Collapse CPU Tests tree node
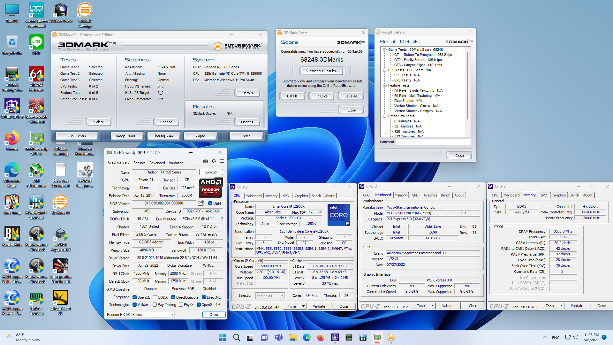The height and width of the screenshot is (345, 613). [x=385, y=70]
